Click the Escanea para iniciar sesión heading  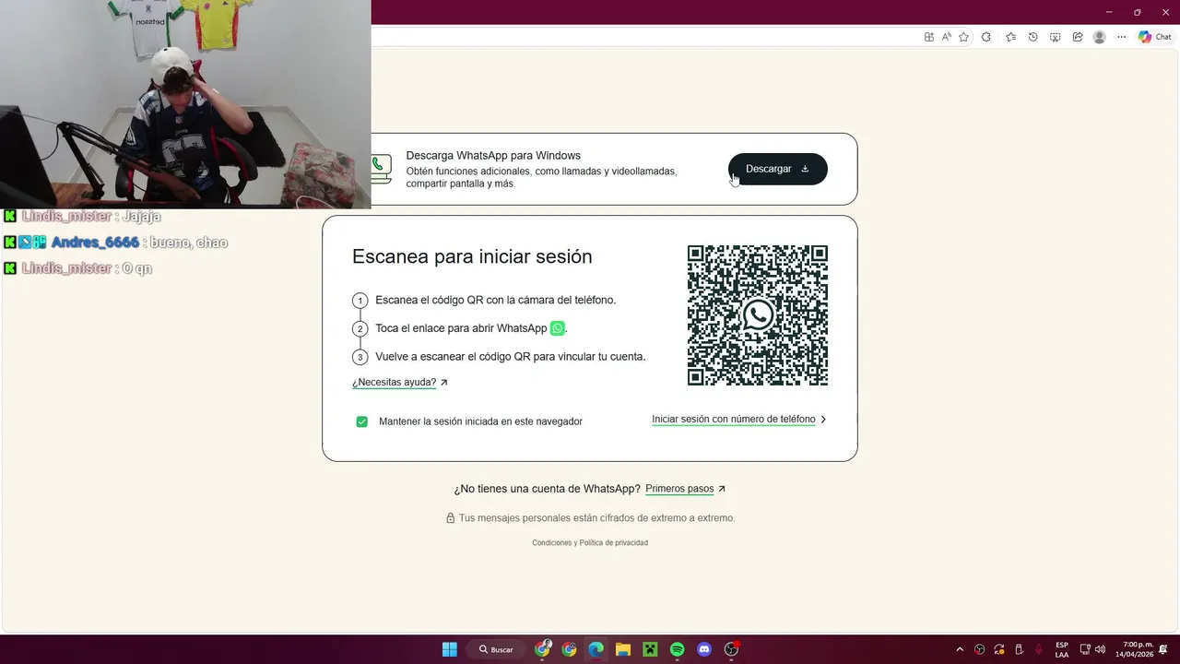(x=472, y=256)
